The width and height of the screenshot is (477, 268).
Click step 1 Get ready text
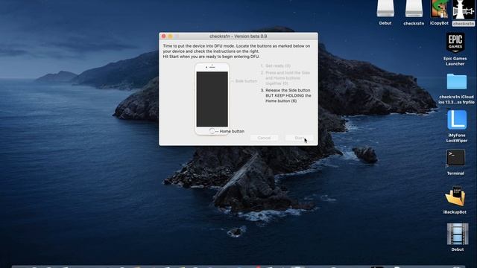pos(276,66)
